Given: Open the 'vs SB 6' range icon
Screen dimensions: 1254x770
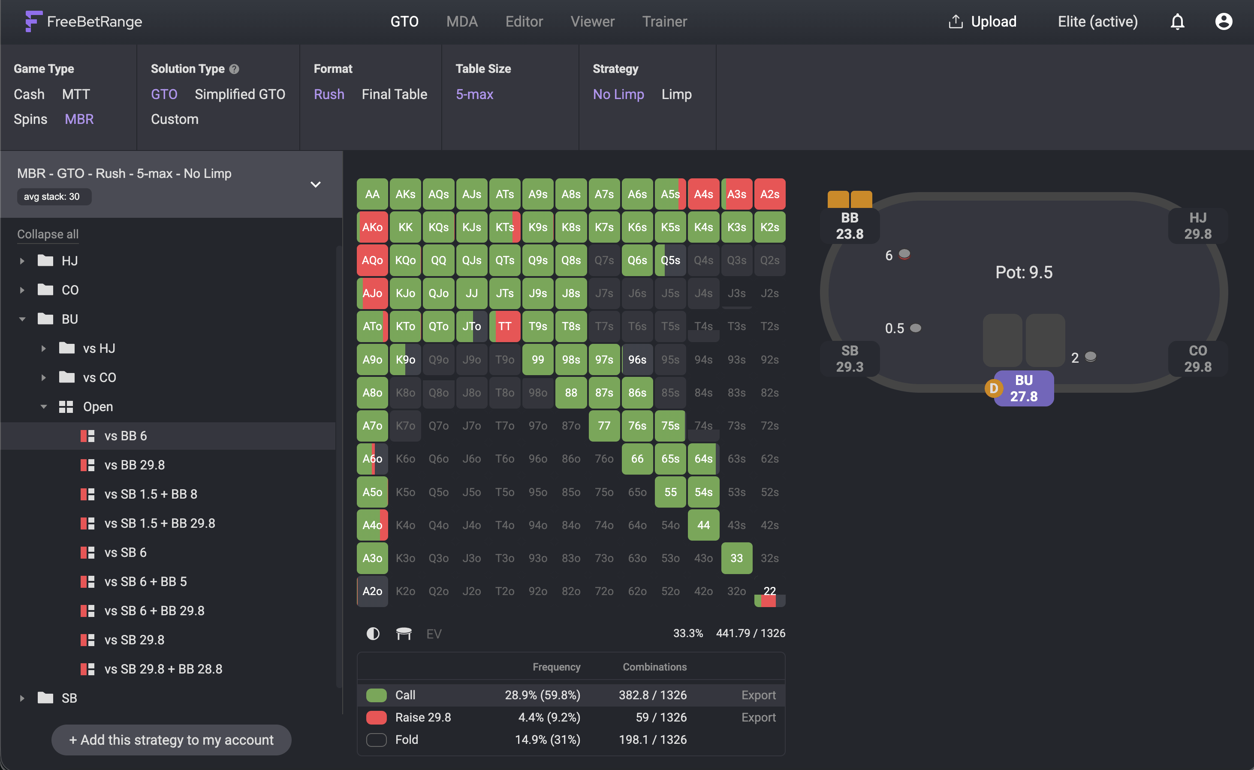Looking at the screenshot, I should [x=87, y=553].
